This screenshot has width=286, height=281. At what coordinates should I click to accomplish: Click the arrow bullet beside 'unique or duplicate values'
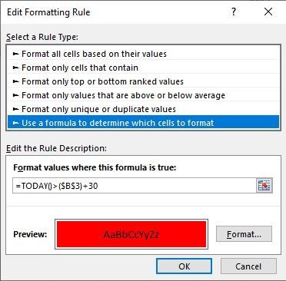16,109
